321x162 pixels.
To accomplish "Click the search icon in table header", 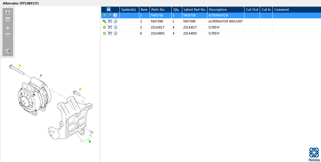I will click(x=109, y=10).
